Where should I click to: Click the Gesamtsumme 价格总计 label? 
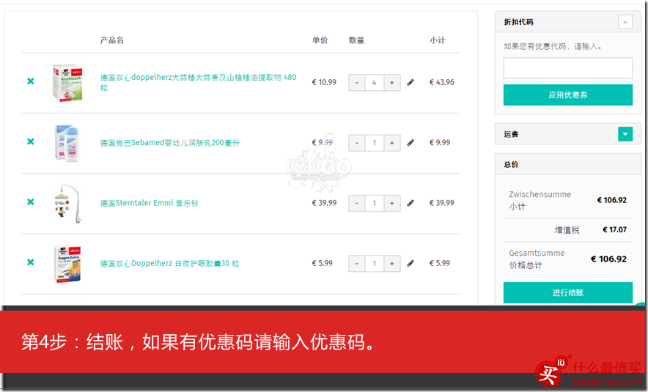click(537, 259)
